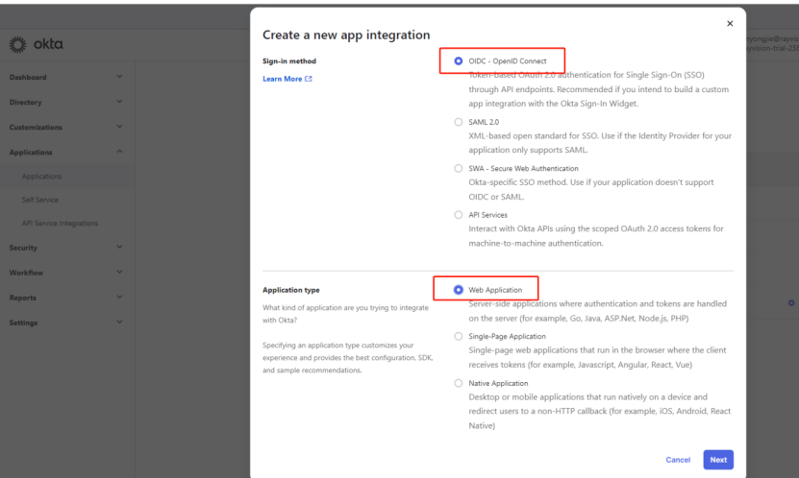The image size is (799, 478).
Task: Close the app integration dialog
Action: pos(729,23)
